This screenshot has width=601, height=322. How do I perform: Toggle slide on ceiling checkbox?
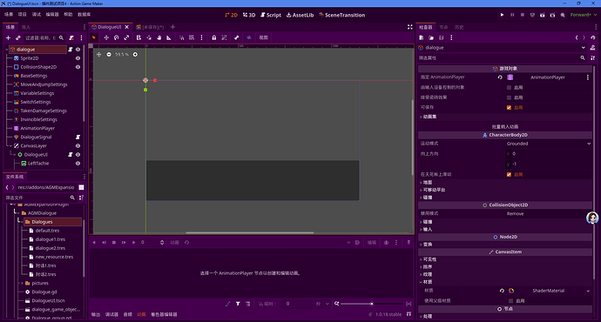pyautogui.click(x=509, y=175)
